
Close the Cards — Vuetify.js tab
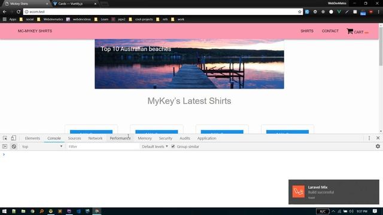pos(95,4)
